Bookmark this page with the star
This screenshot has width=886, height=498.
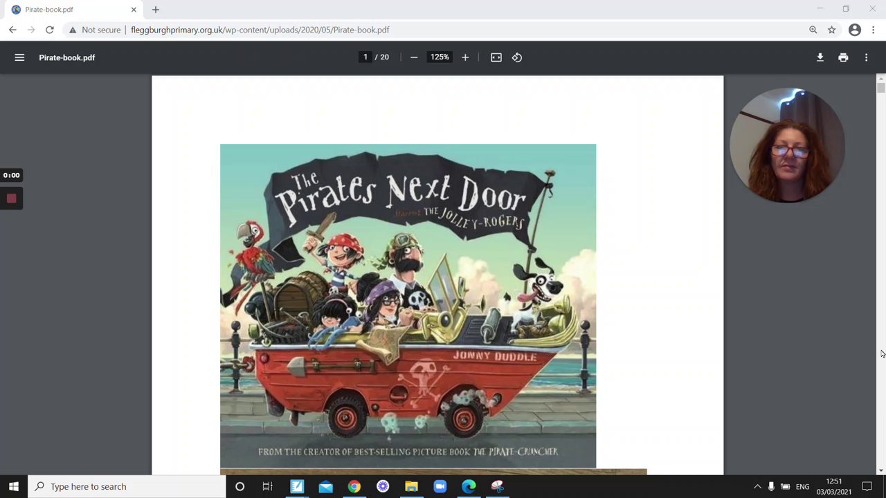(832, 30)
